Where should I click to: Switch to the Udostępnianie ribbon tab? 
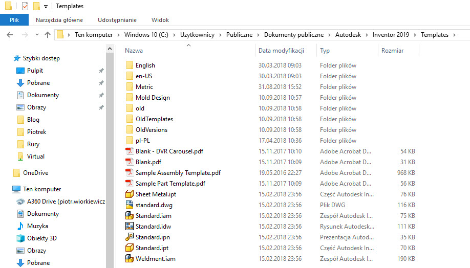click(x=117, y=20)
